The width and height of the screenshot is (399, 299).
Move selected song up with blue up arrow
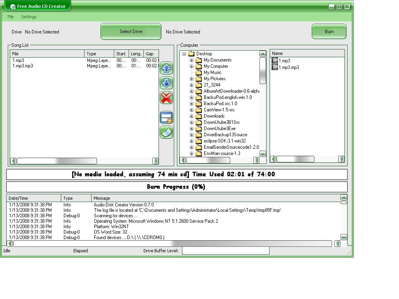166,69
